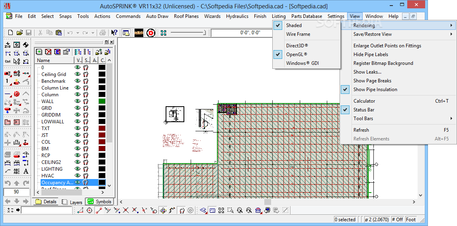Switch to the Symbols tab
This screenshot has height=226, width=457.
[100, 202]
